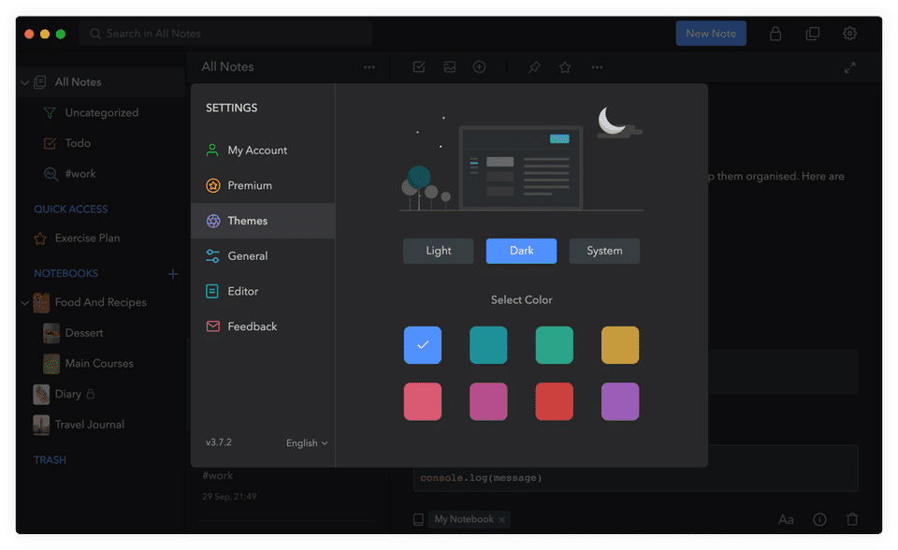Add a new notebook with plus icon

click(172, 274)
